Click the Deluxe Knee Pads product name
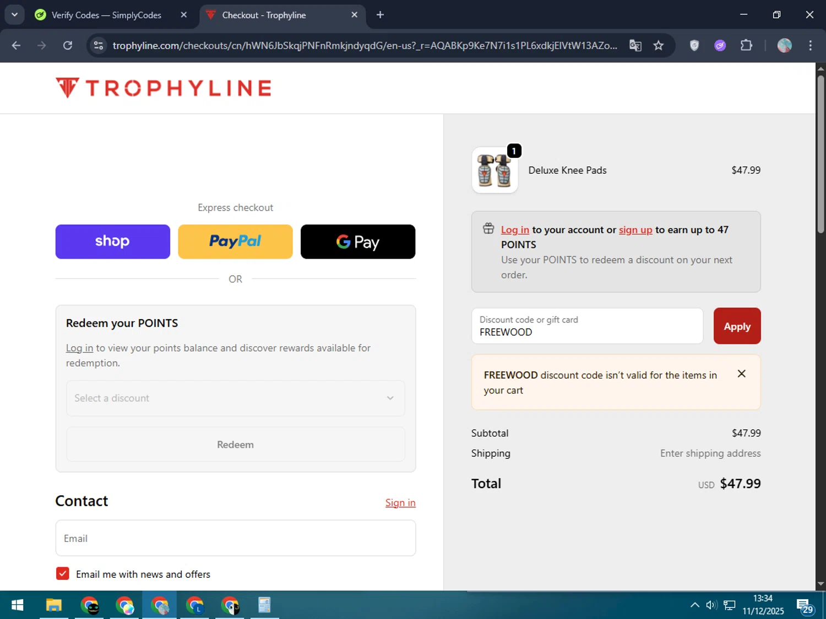This screenshot has width=826, height=619. tap(567, 171)
